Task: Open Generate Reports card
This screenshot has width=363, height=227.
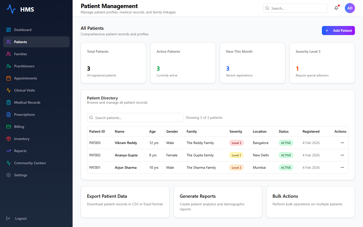Action: 218,202
